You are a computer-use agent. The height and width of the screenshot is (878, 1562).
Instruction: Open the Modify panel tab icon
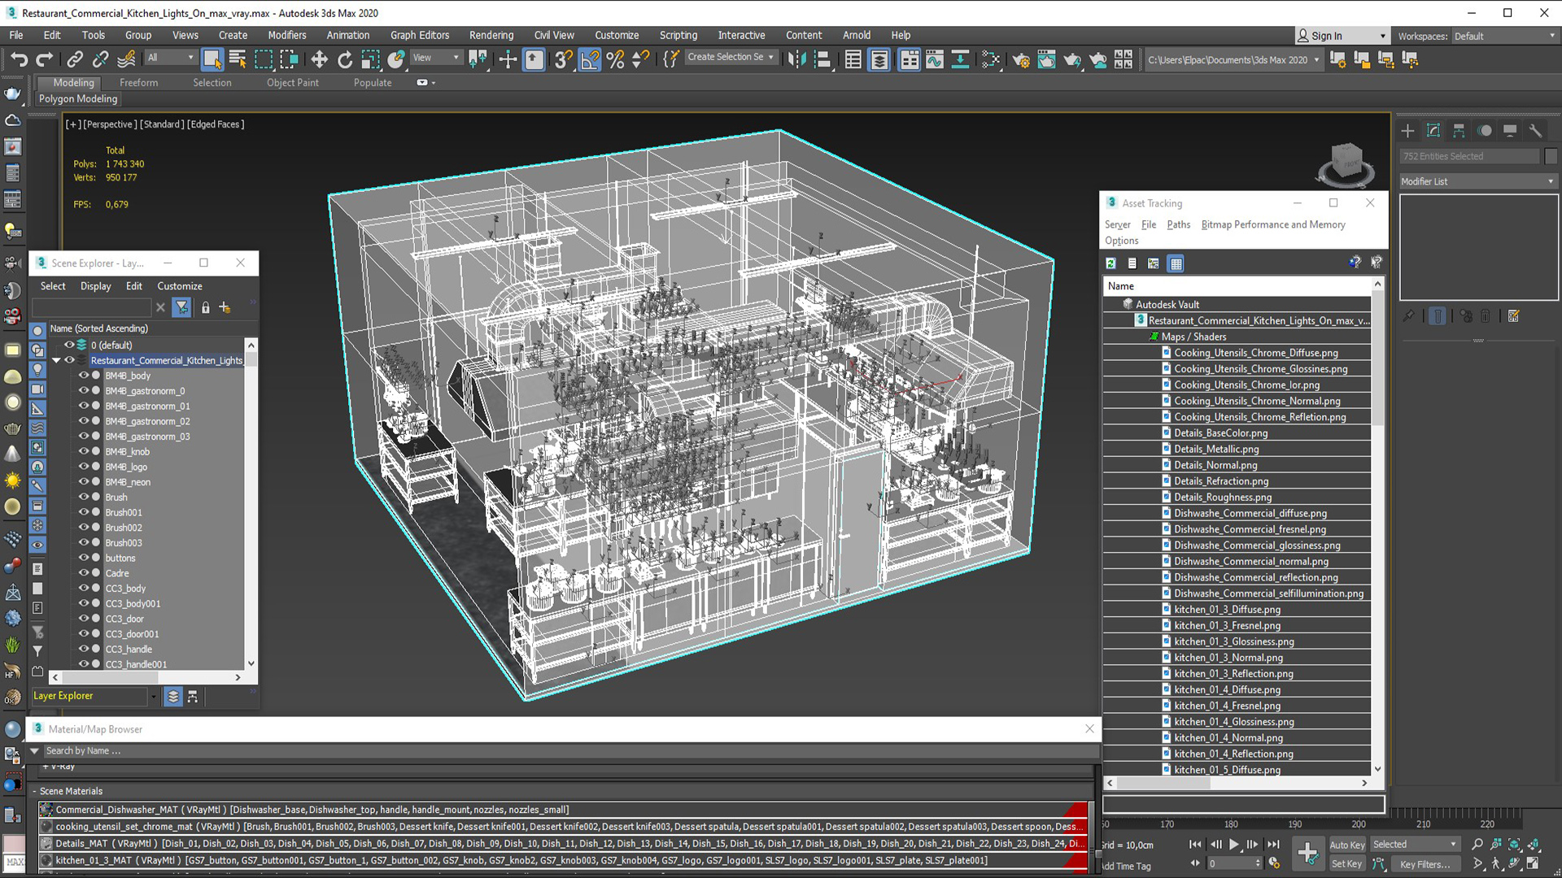click(1433, 131)
